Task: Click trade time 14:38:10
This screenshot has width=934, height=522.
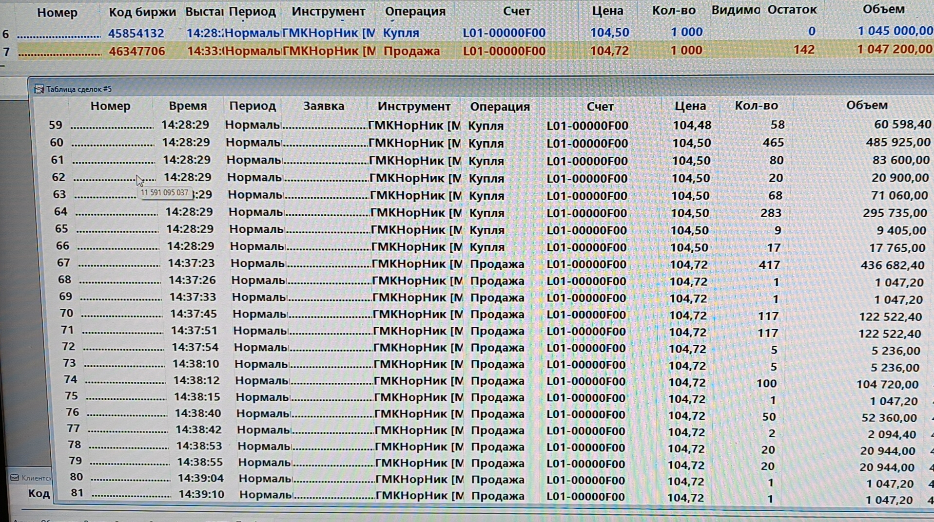Action: (x=196, y=364)
